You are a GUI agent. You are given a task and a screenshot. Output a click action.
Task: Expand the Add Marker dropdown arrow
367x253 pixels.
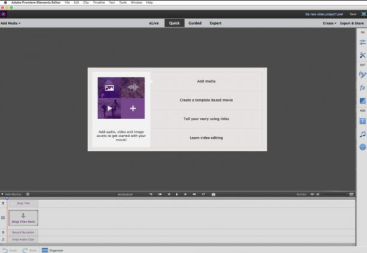click(x=2, y=194)
